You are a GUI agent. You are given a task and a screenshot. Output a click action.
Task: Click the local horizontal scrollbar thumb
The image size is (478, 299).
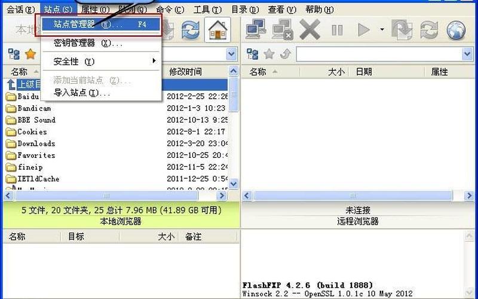click(x=106, y=196)
